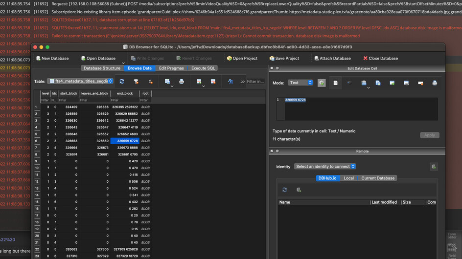Image resolution: width=462 pixels, height=259 pixels.
Task: Set the cell value to NULL
Action: click(x=420, y=83)
